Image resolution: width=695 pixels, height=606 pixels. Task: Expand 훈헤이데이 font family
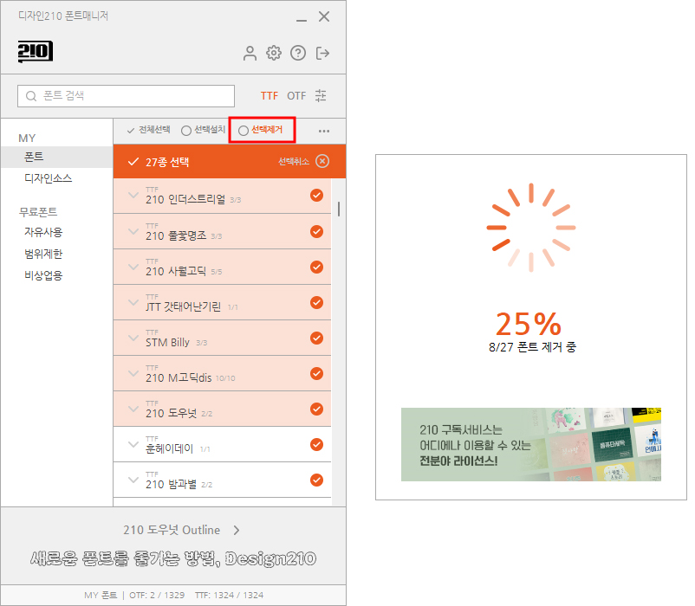point(133,444)
